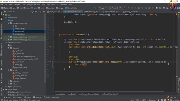Screen dimensions: 180x101
Task: Switch to the activity_home.xml tab
Action: point(131,12)
